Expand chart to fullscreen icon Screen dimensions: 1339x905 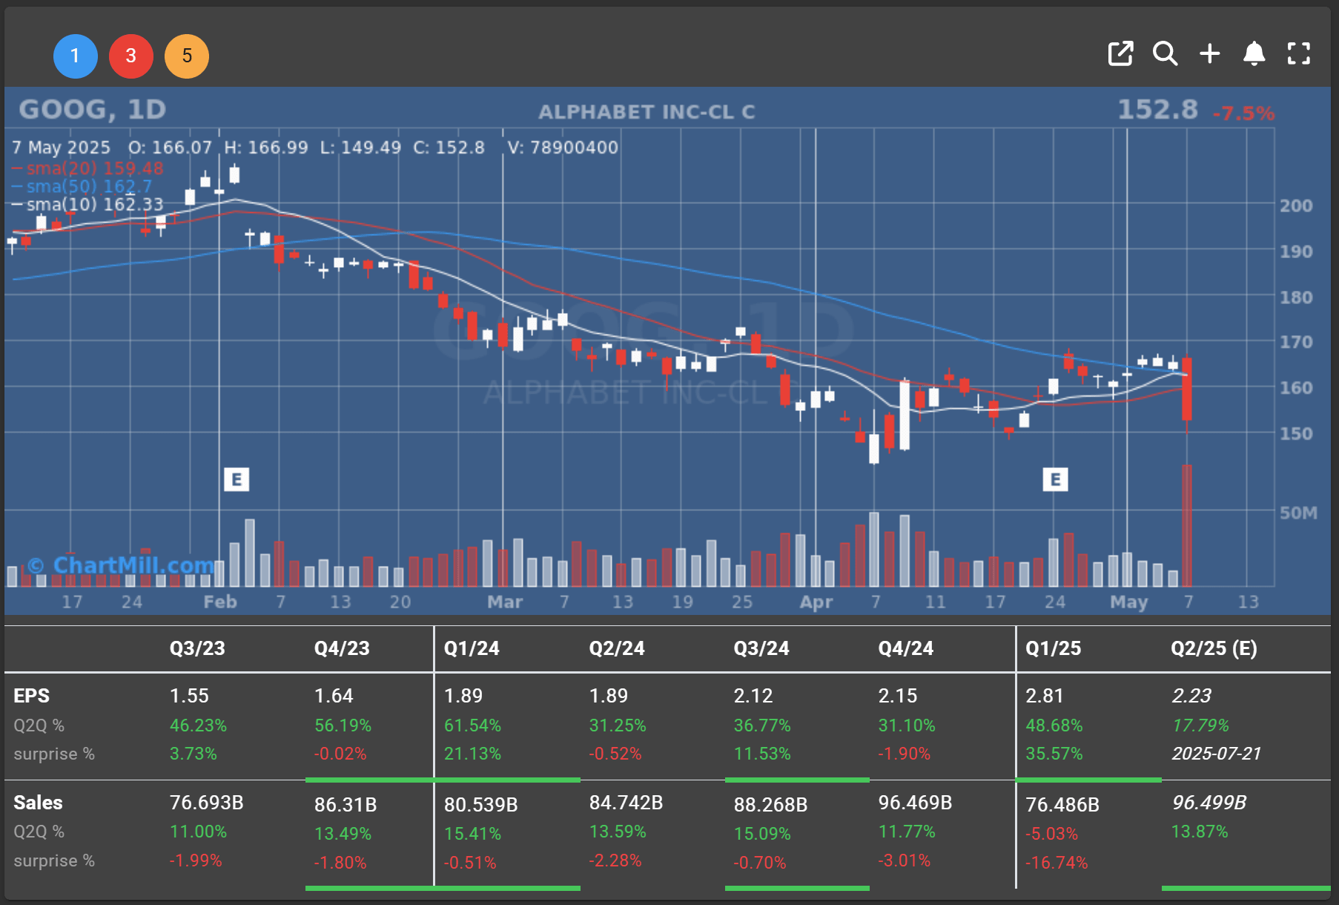(x=1298, y=53)
